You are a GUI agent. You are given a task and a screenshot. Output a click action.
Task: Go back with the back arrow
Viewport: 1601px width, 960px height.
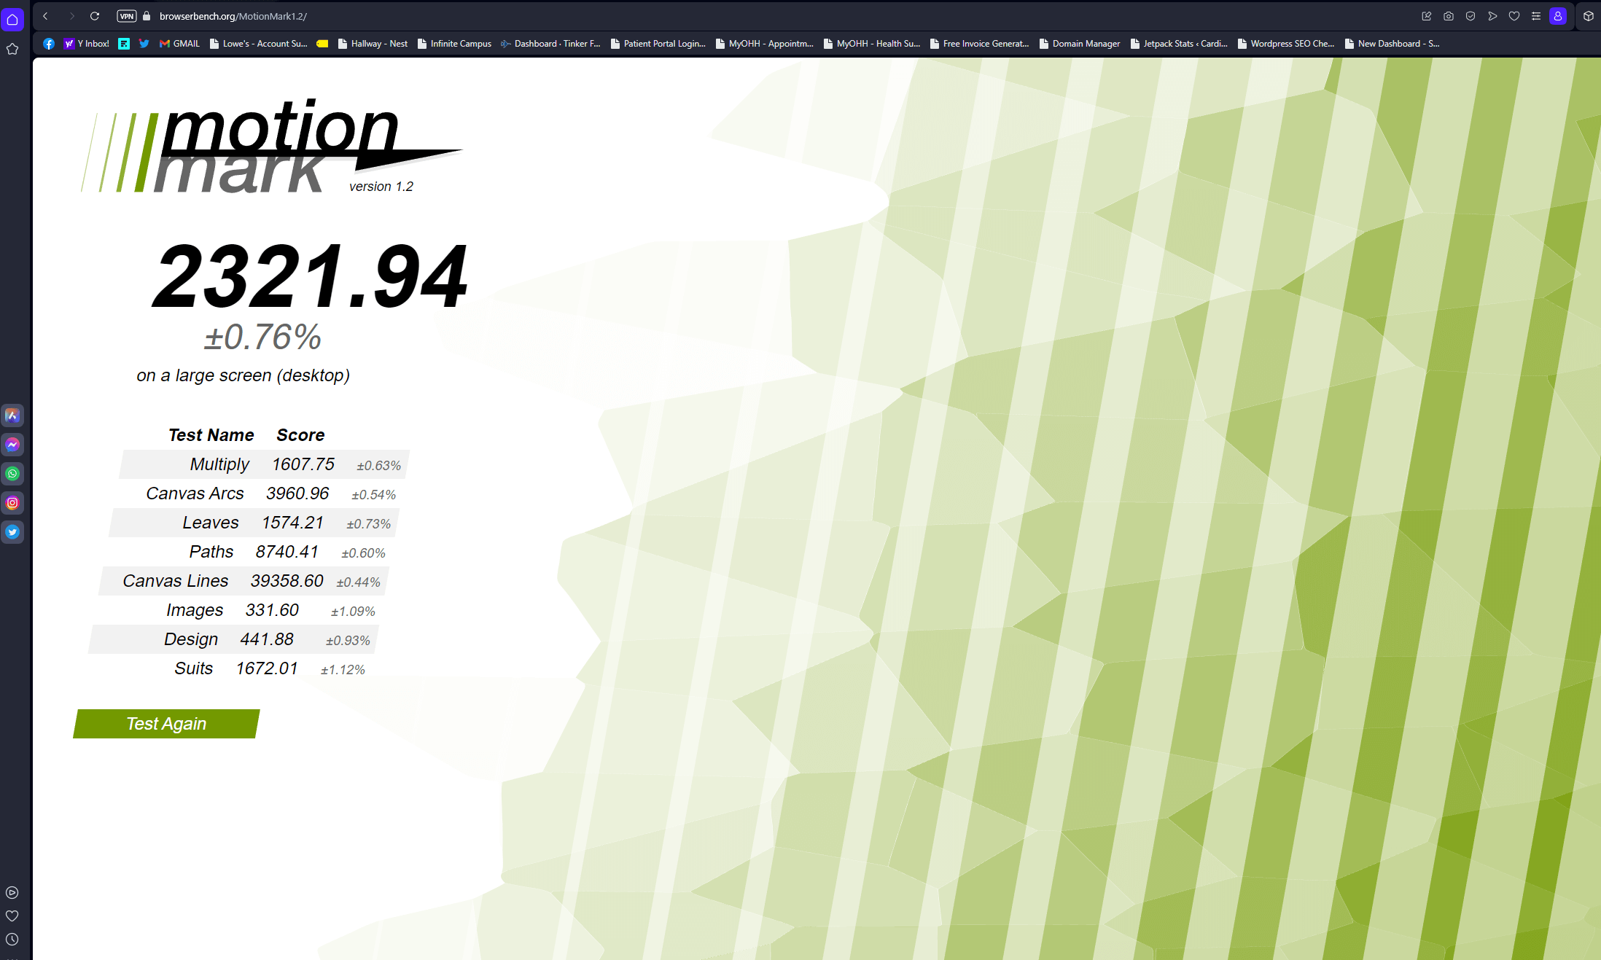45,16
